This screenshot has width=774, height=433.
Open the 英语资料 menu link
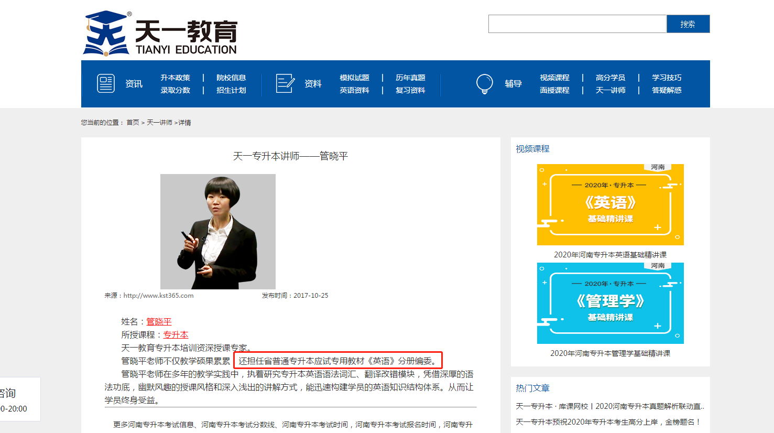[354, 90]
